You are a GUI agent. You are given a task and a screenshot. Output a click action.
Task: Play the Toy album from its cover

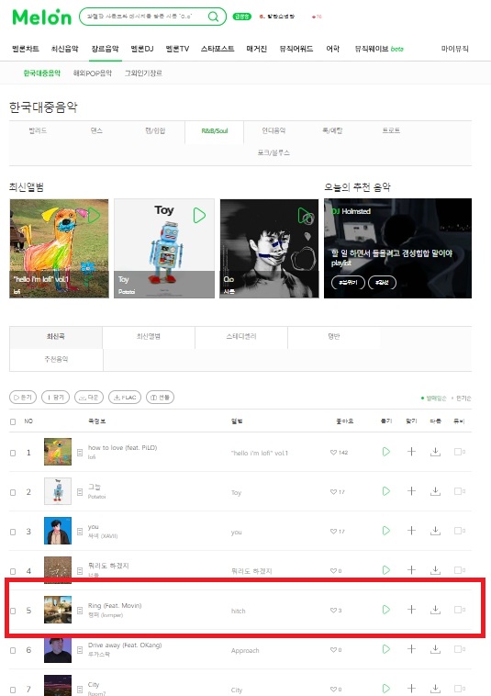(x=199, y=215)
